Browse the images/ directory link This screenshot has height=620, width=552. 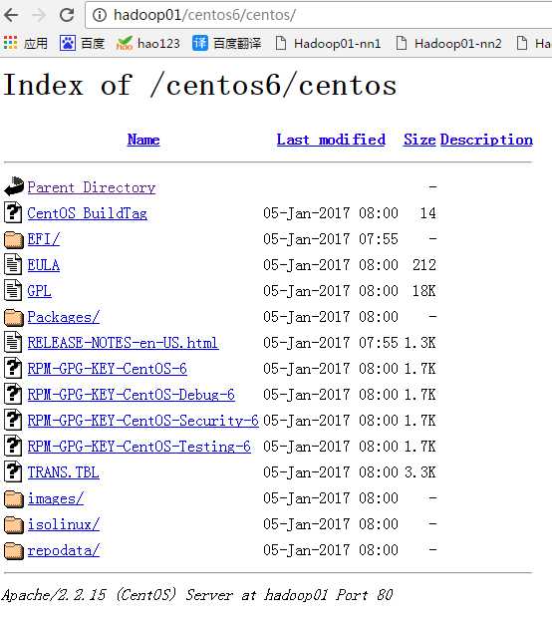[56, 498]
